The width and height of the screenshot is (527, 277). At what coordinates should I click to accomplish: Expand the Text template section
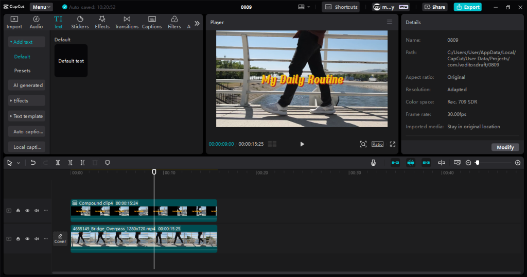tap(26, 116)
